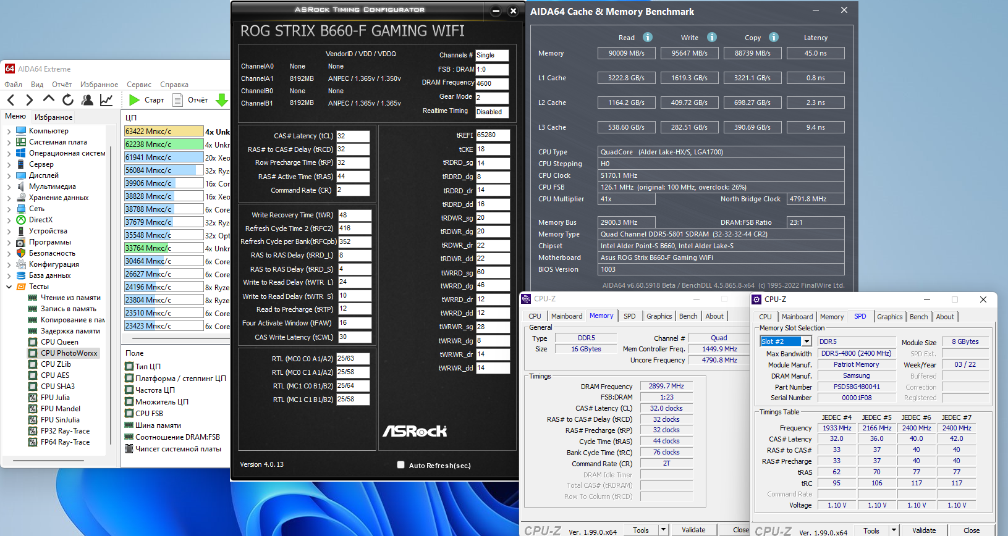This screenshot has width=1008, height=536.
Task: Click the tREFI value field
Action: click(493, 135)
